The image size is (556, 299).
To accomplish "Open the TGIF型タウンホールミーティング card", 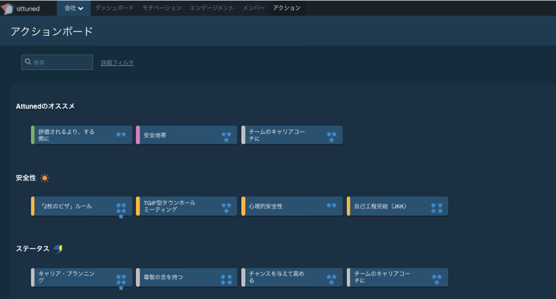I will (x=187, y=206).
